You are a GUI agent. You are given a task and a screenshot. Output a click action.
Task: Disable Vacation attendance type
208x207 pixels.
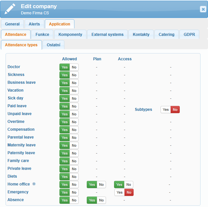[x=74, y=91]
